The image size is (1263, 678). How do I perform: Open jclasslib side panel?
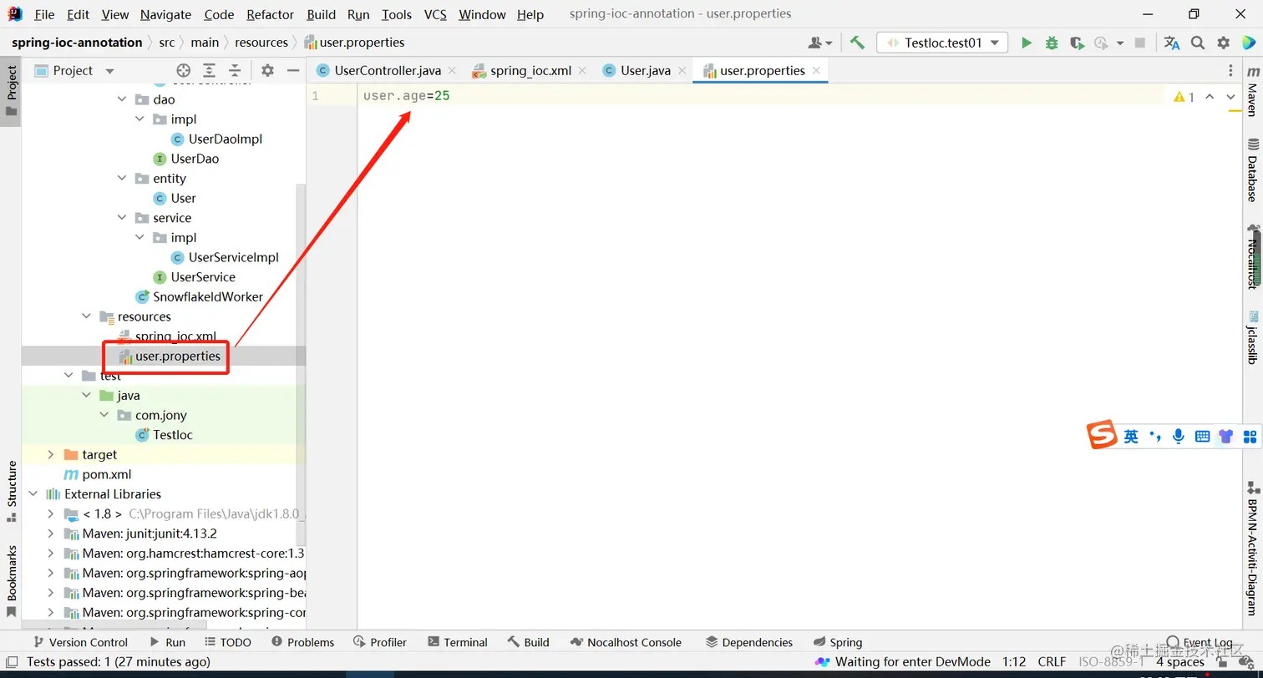pyautogui.click(x=1252, y=337)
